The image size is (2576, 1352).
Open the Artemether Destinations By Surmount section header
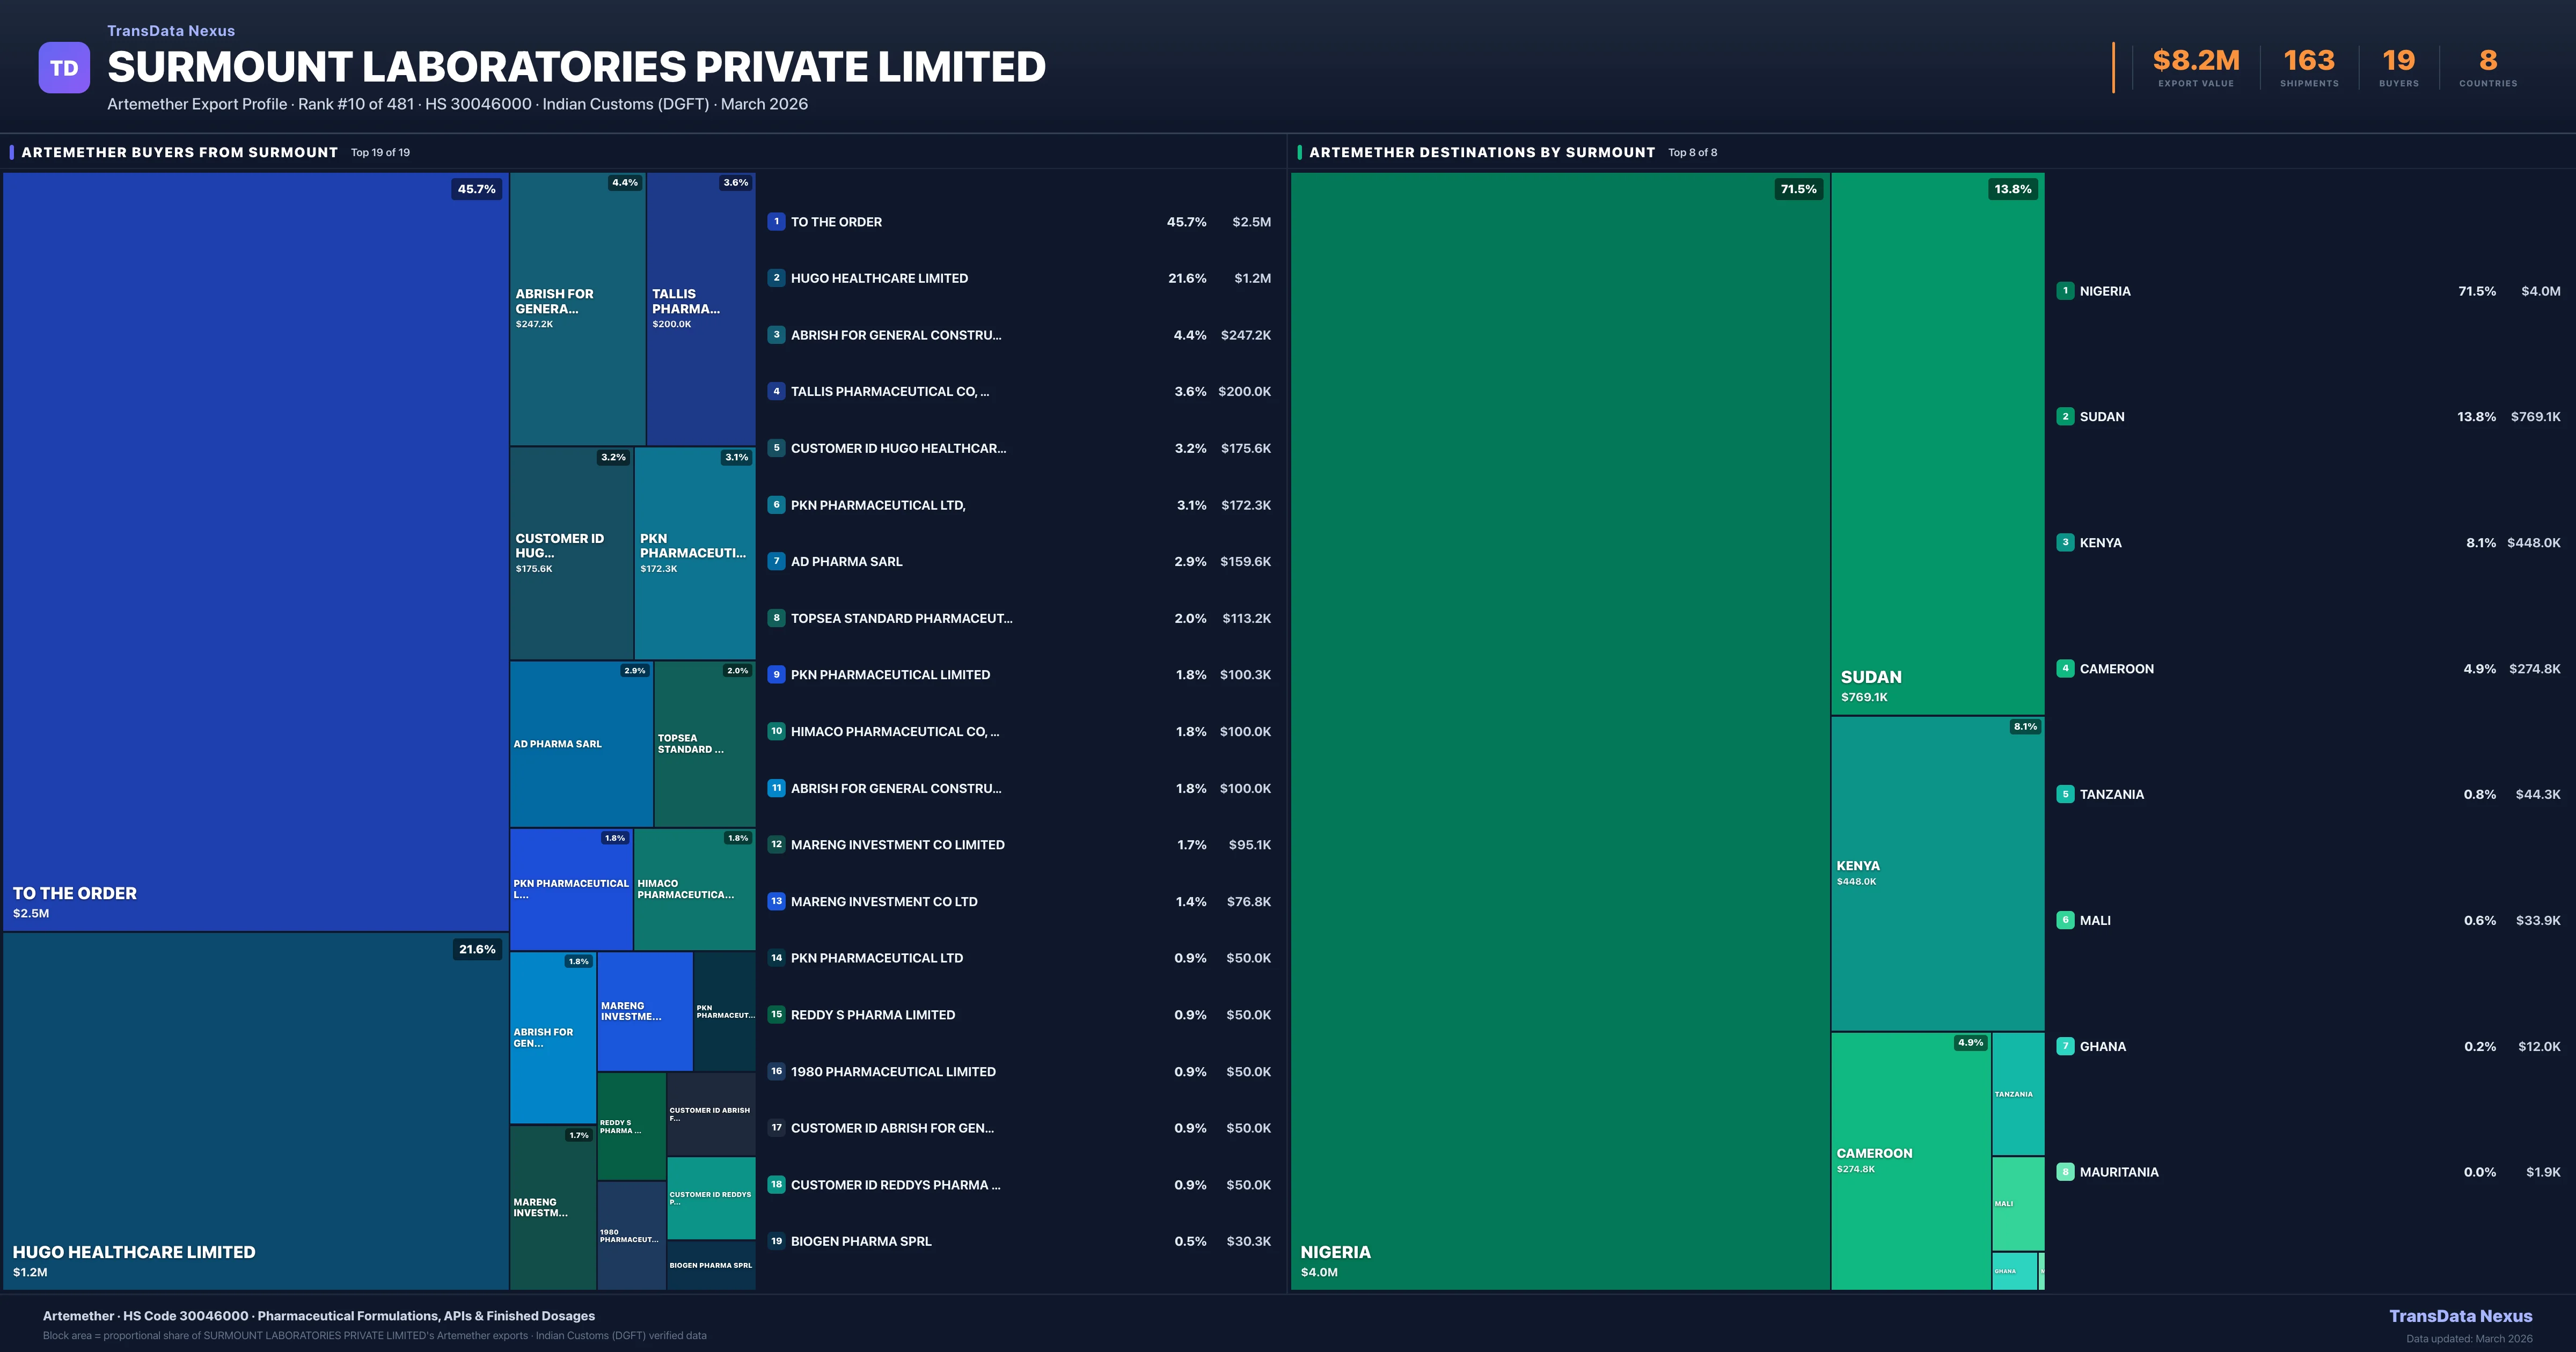point(1481,152)
